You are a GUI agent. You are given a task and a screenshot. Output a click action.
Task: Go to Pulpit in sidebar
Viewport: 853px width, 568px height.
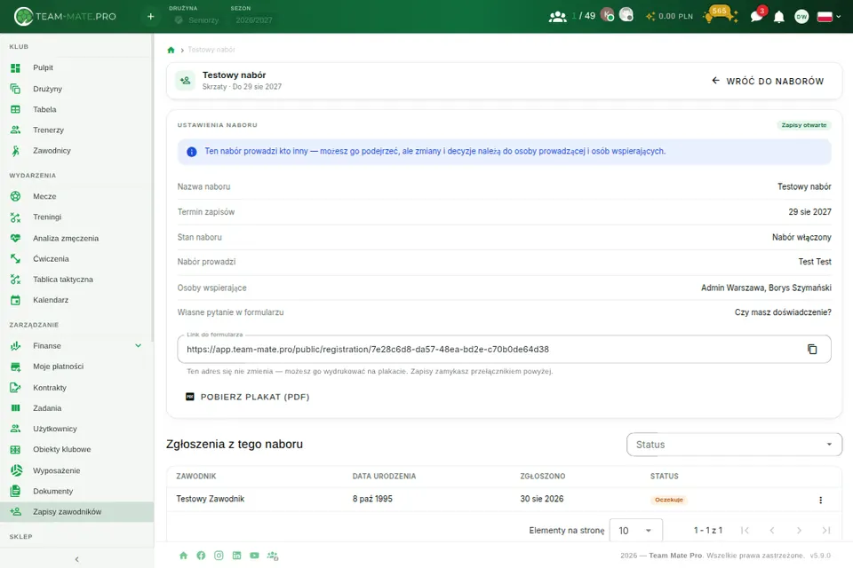coord(76,68)
